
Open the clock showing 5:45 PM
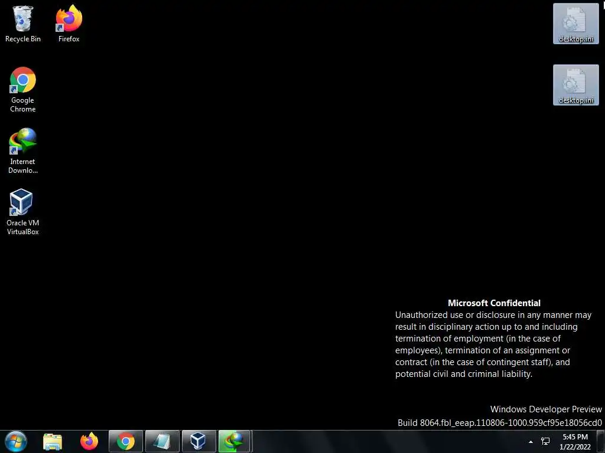pyautogui.click(x=575, y=442)
